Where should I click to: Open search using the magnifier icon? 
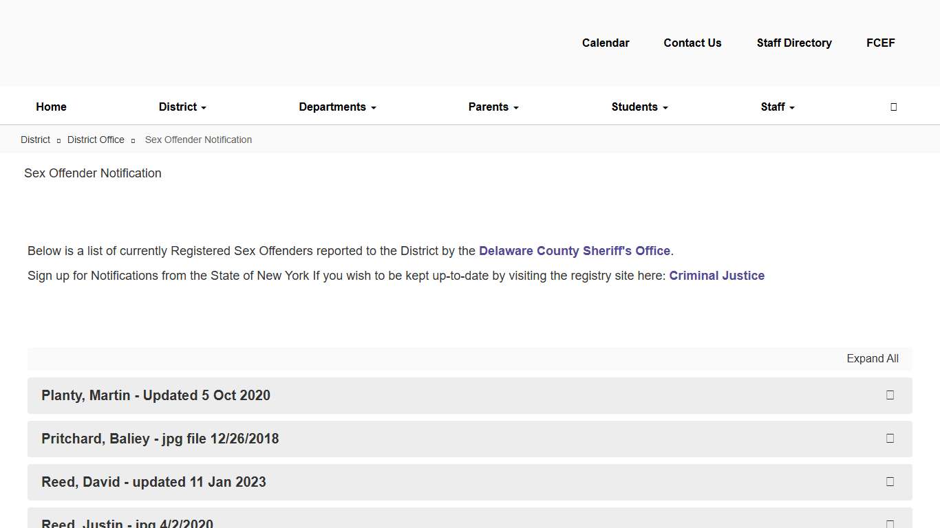pos(893,107)
